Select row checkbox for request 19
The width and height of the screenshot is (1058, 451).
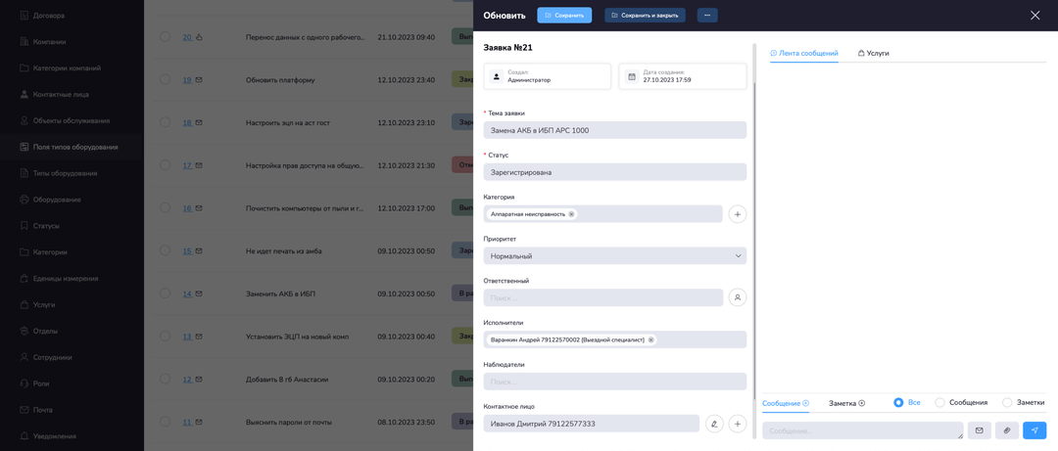click(166, 79)
